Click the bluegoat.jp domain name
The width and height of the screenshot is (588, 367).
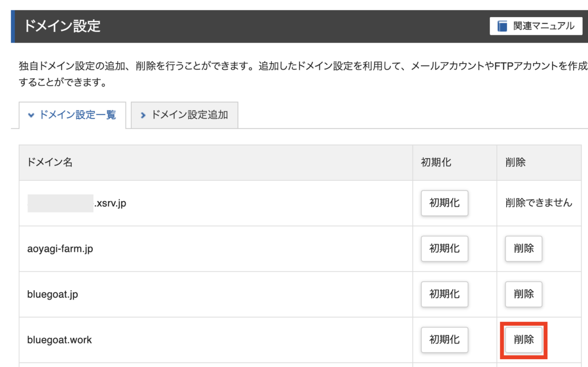click(52, 294)
